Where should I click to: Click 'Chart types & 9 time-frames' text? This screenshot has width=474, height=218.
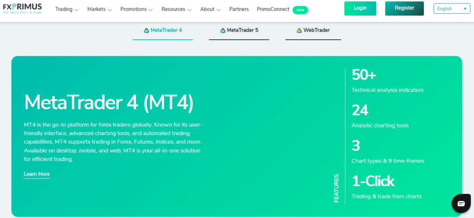388,161
